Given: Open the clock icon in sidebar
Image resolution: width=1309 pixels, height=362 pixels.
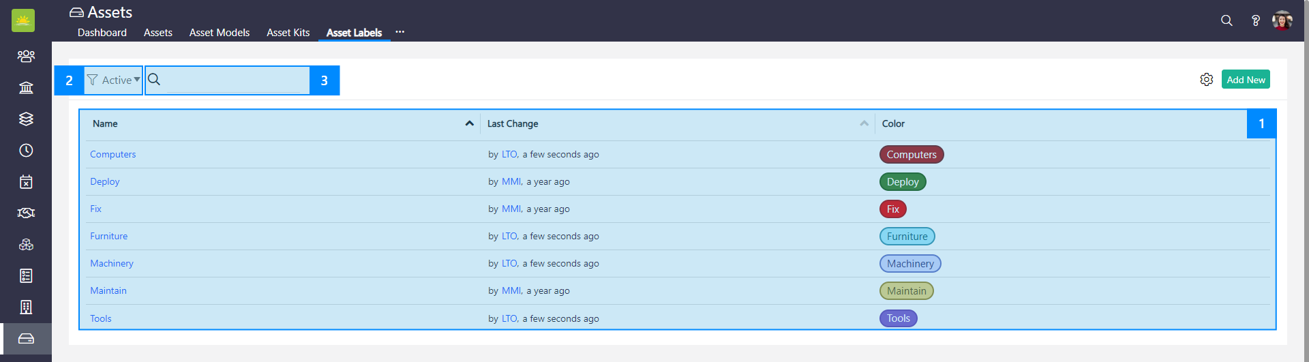Looking at the screenshot, I should (x=26, y=150).
